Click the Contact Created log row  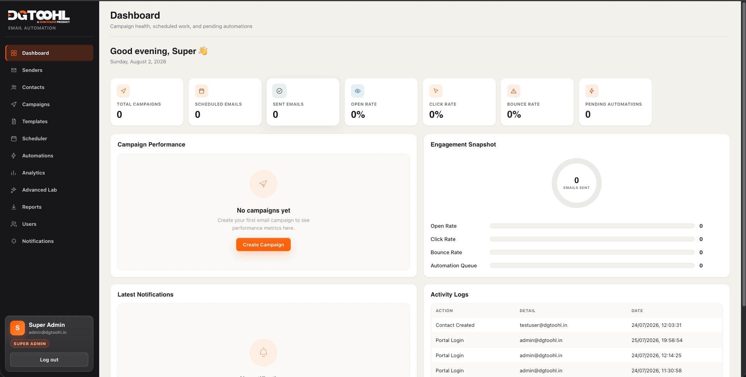[576, 325]
